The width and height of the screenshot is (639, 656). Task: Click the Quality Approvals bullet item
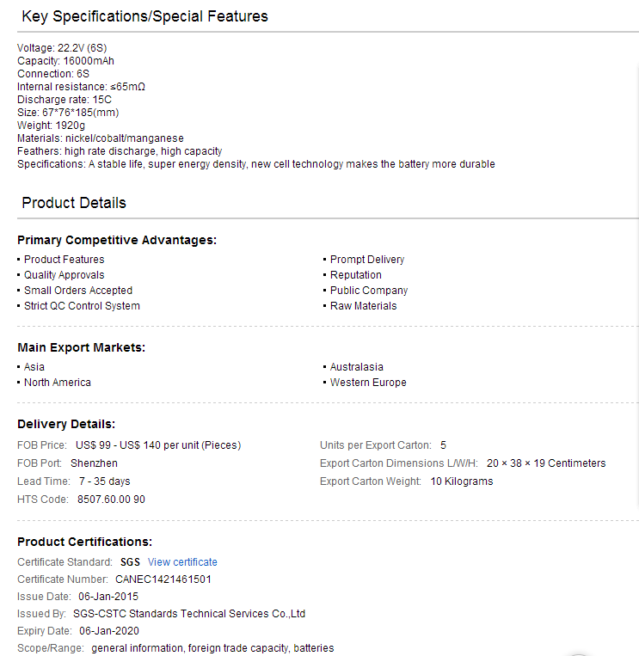[64, 275]
